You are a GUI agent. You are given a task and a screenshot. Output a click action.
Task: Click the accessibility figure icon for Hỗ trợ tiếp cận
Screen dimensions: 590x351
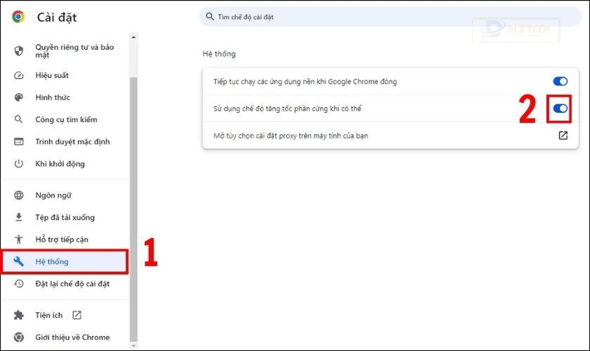[19, 239]
